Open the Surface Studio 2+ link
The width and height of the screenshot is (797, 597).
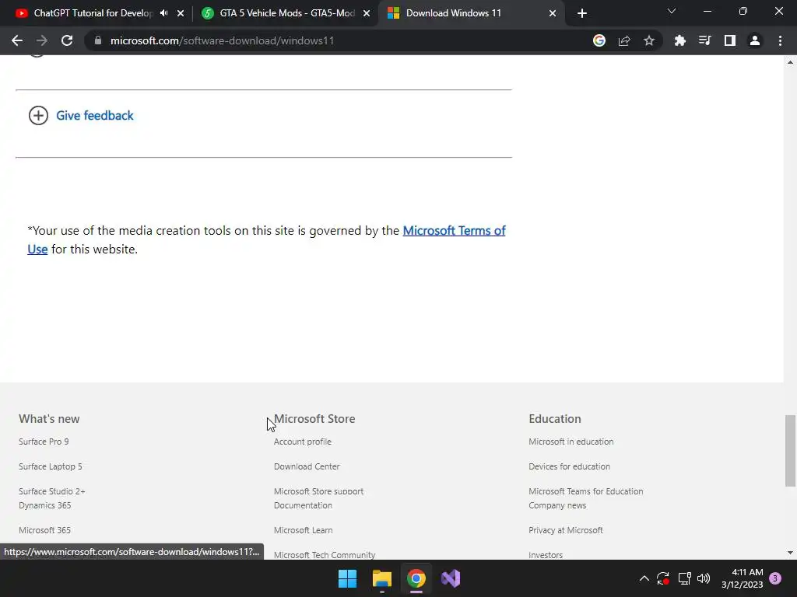click(x=52, y=491)
